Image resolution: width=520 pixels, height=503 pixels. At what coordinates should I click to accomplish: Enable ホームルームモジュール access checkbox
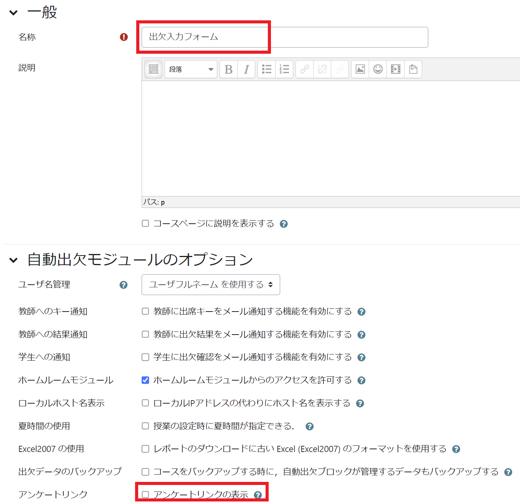pyautogui.click(x=145, y=380)
